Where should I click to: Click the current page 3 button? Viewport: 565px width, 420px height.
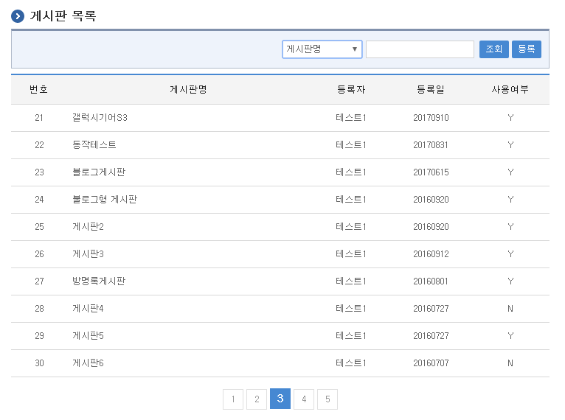point(280,399)
